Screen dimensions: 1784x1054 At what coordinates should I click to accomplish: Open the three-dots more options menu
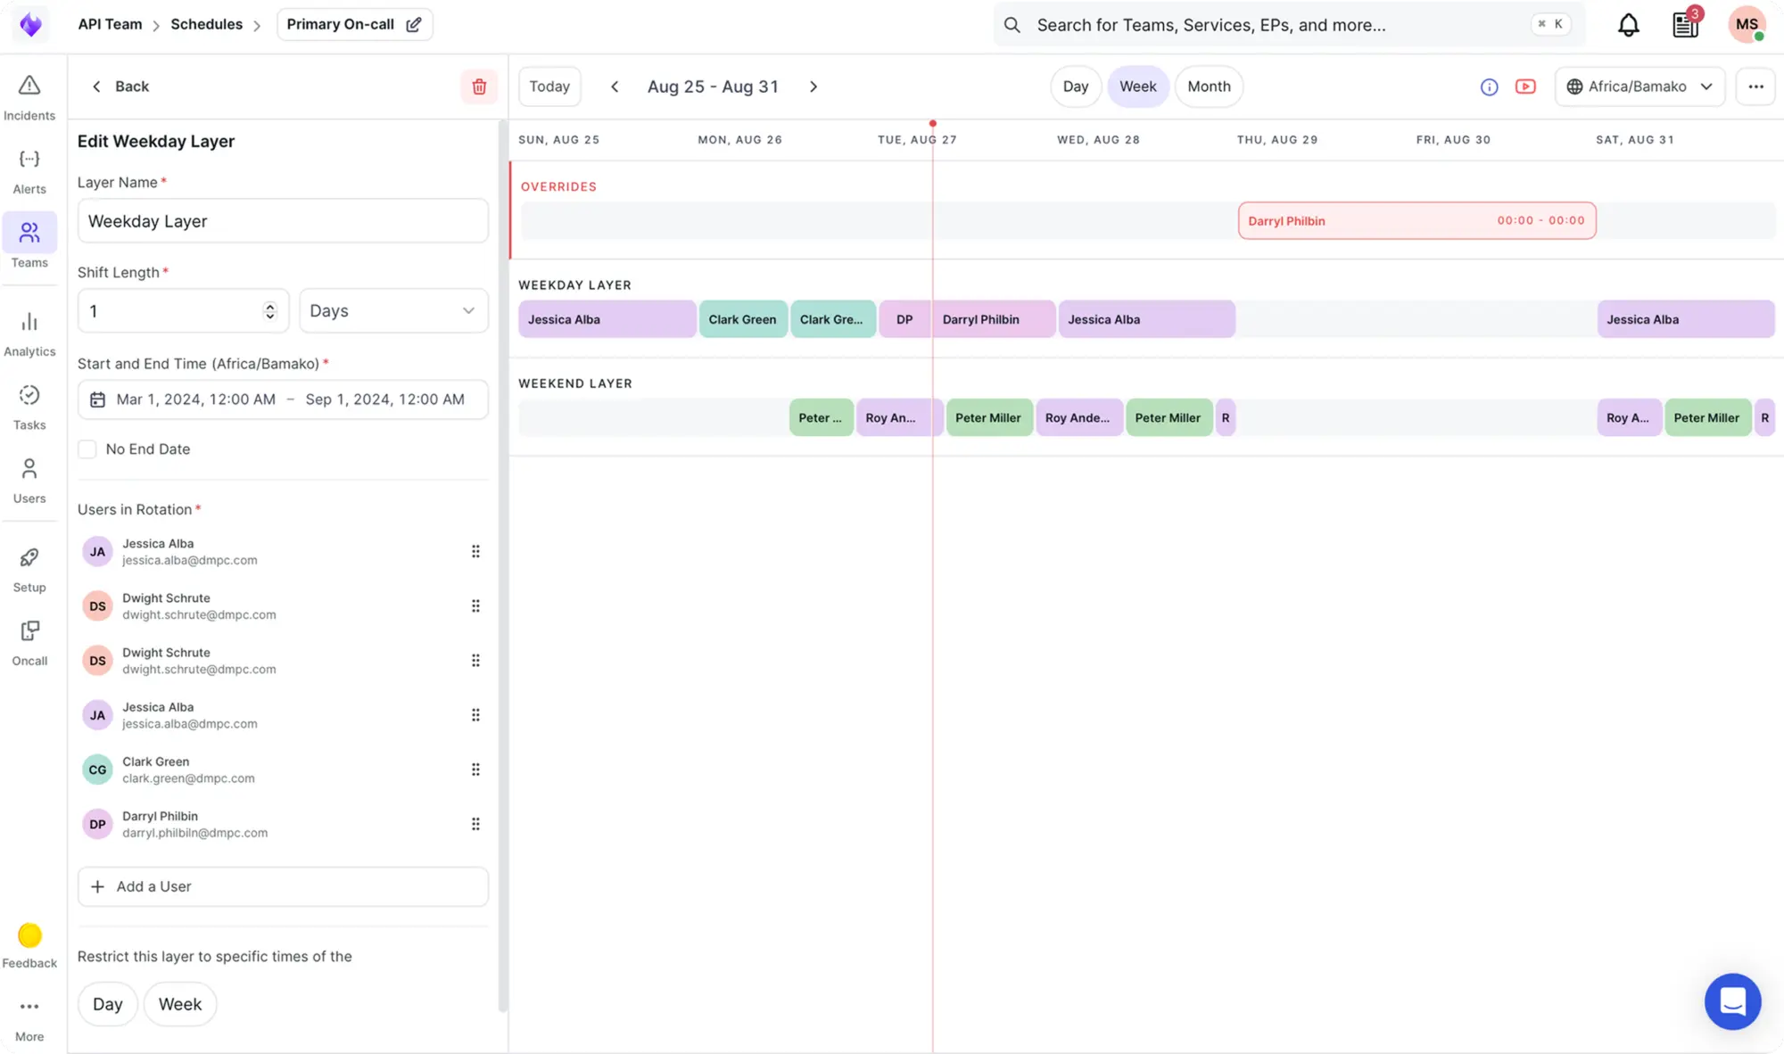[x=1755, y=86]
